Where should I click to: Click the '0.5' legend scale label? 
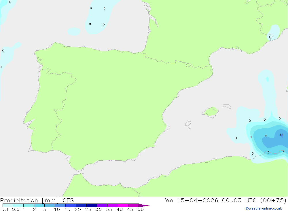tap(16, 209)
